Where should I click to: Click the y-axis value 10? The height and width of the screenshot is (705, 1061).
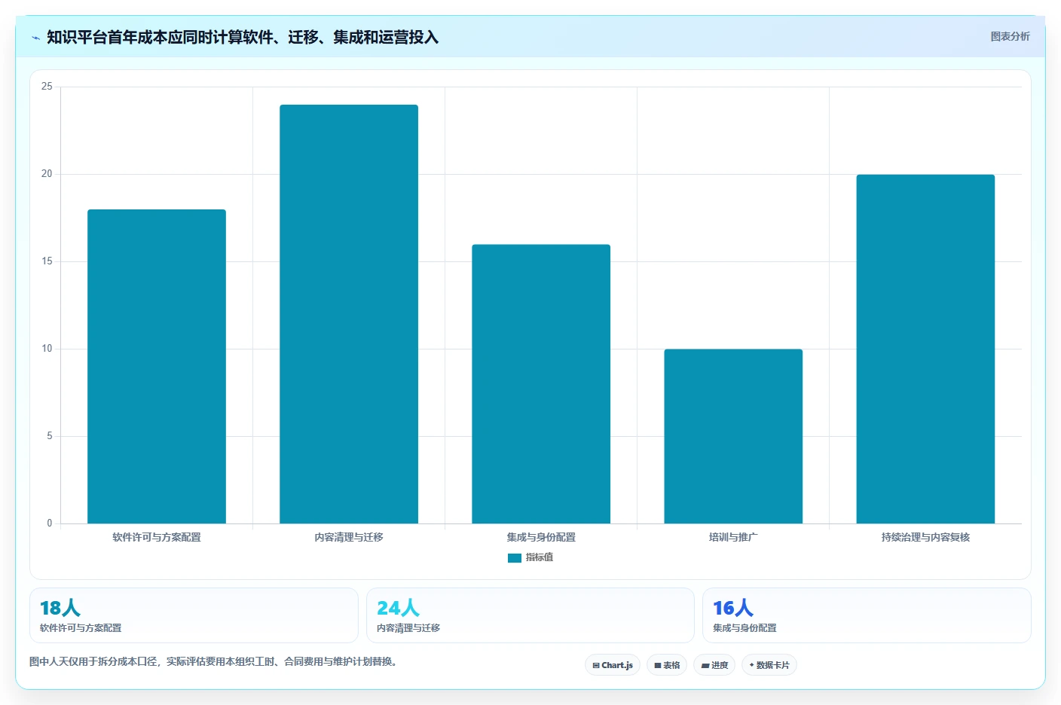click(47, 349)
